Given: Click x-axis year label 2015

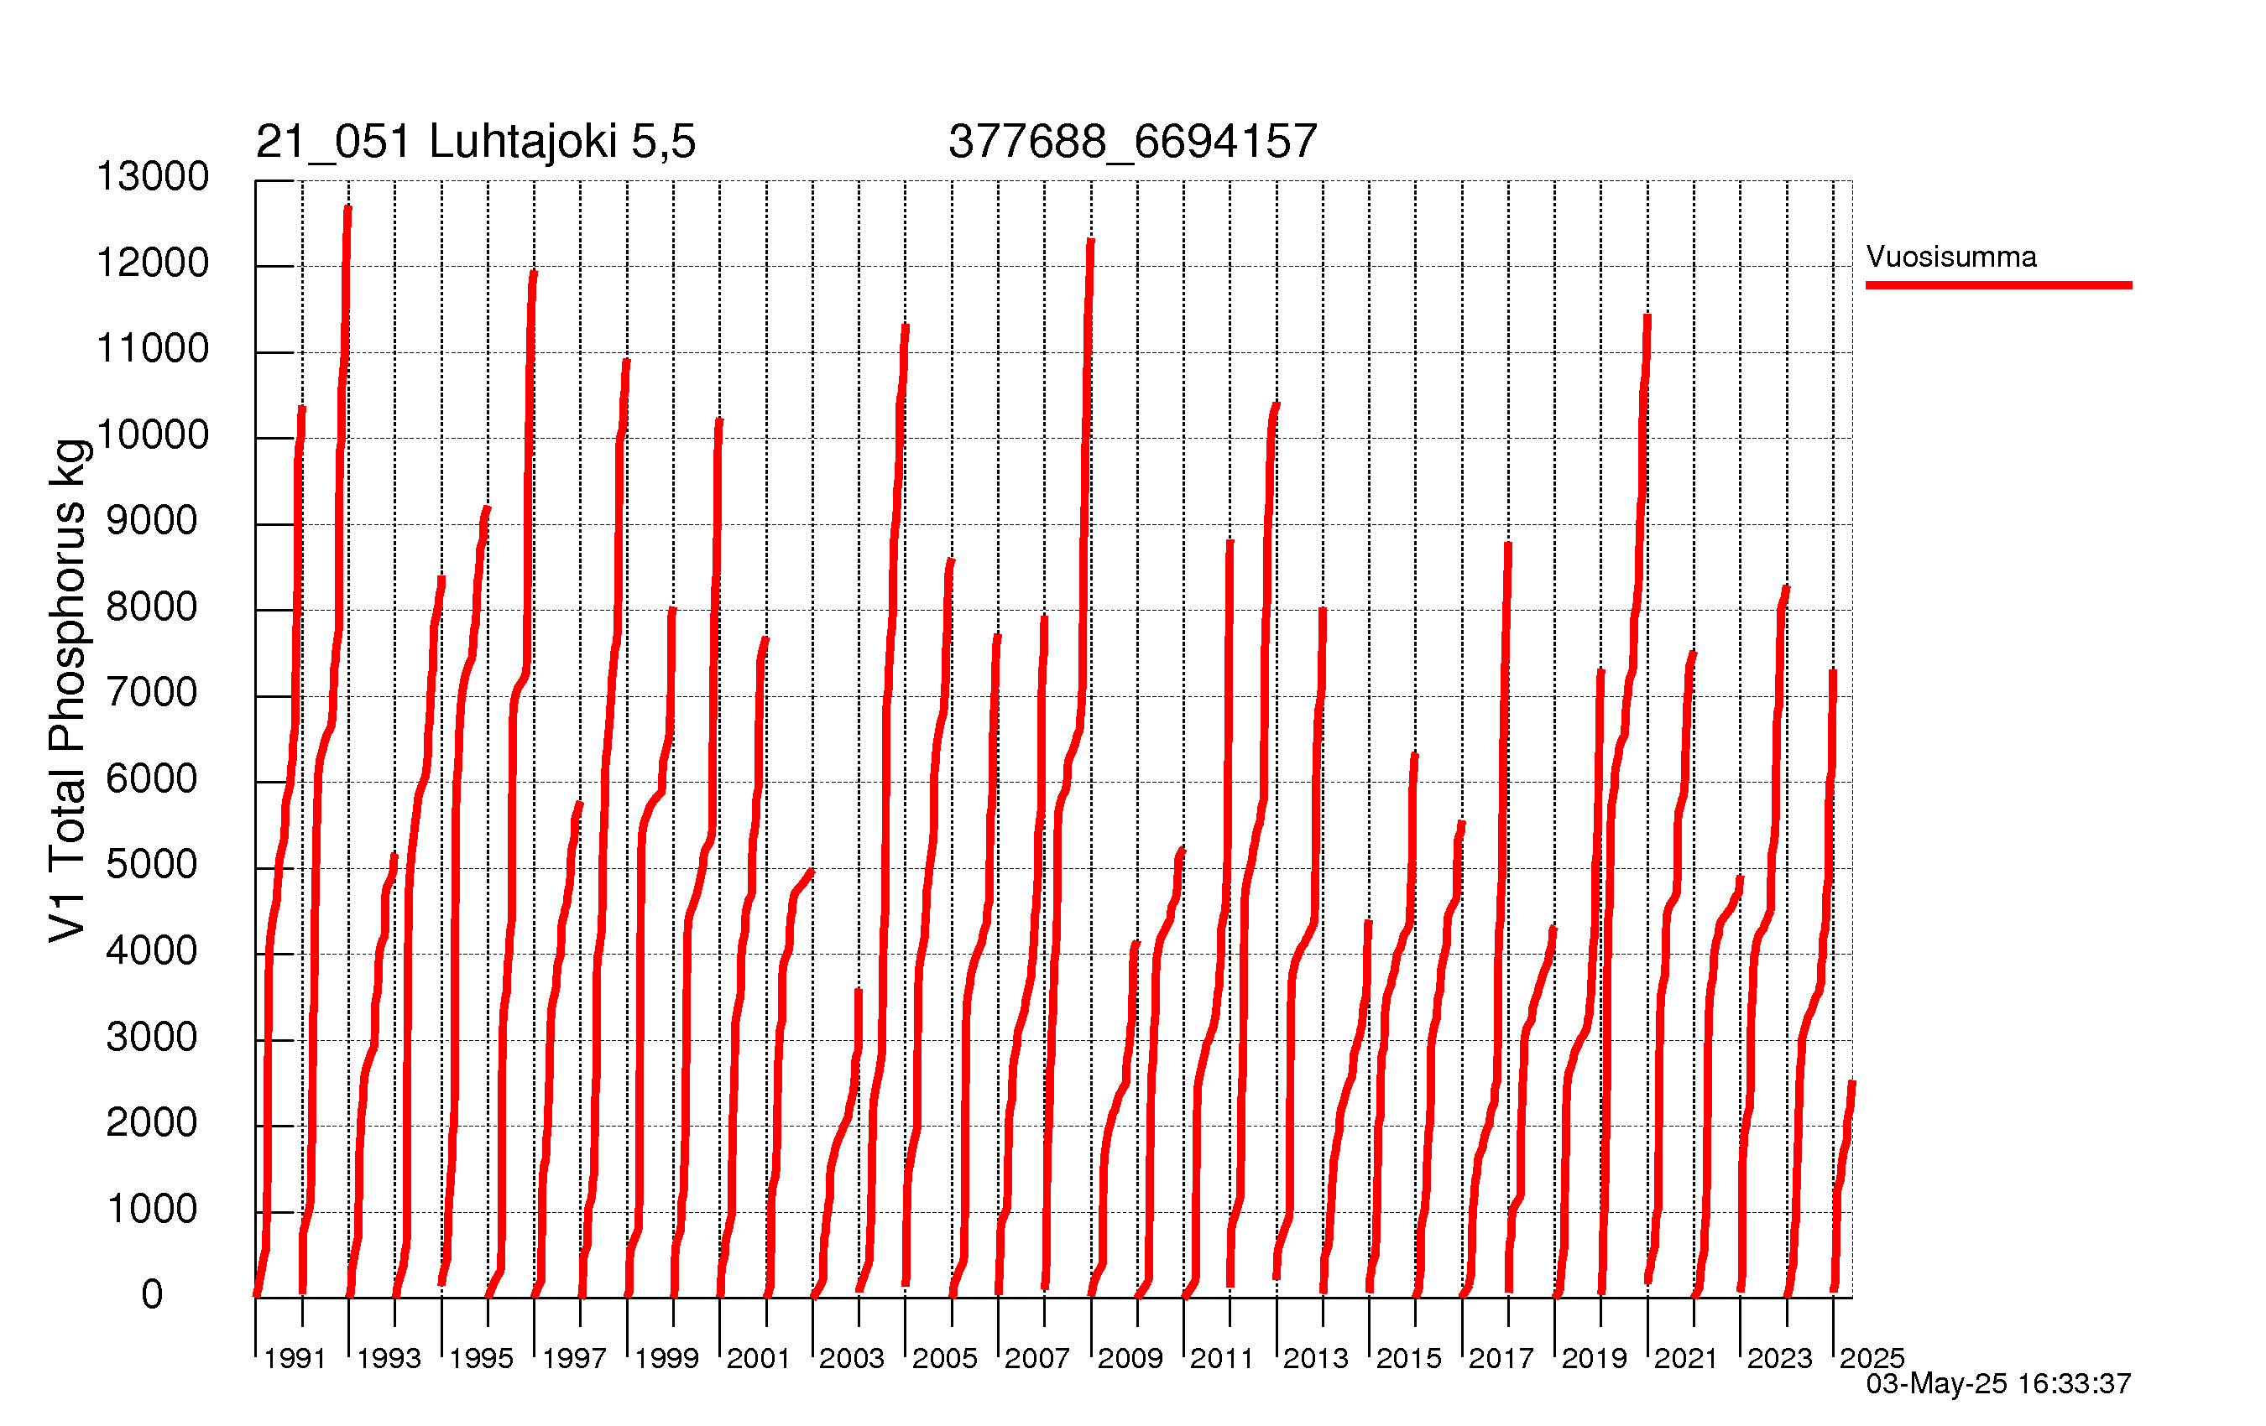Looking at the screenshot, I should (1409, 1358).
